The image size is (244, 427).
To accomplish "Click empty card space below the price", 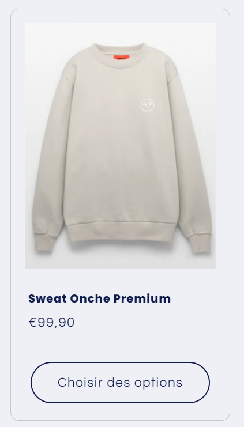I will pos(120,345).
